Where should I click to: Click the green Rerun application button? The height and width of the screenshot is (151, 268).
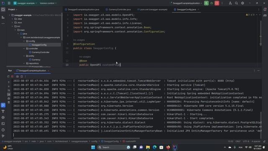206,3
